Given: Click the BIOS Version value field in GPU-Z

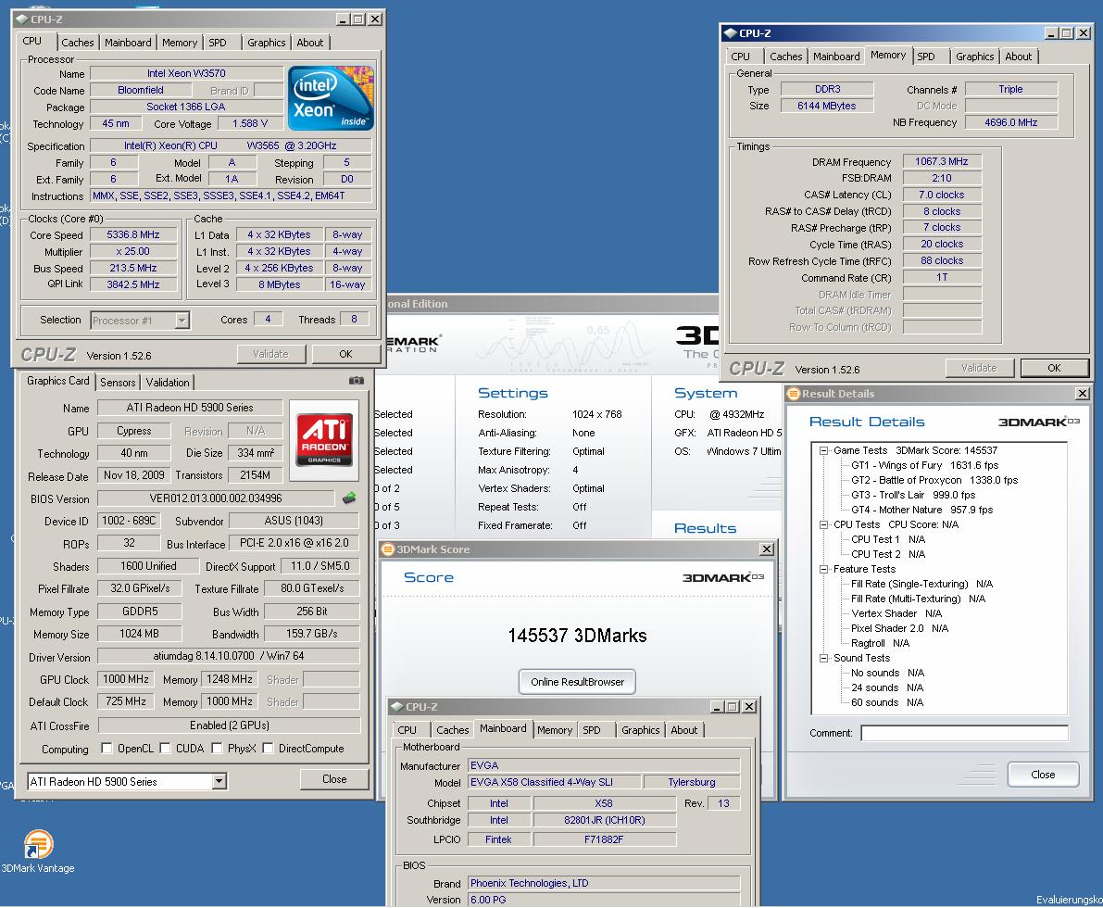Looking at the screenshot, I should click(216, 498).
